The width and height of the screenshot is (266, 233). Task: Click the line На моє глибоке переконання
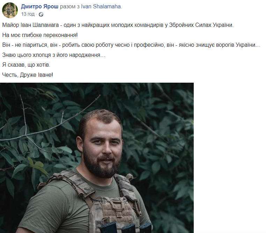click(x=40, y=35)
